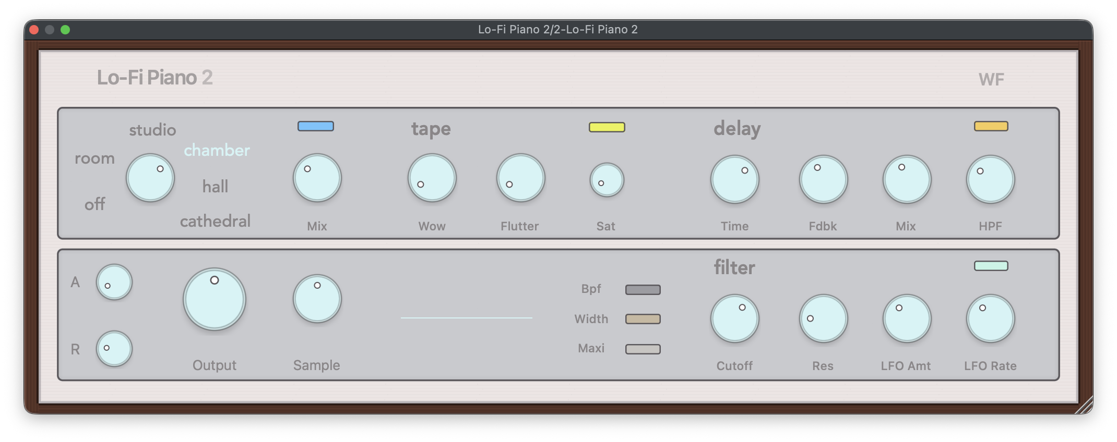Image resolution: width=1117 pixels, height=442 pixels.
Task: Click the filter section label
Action: point(734,267)
